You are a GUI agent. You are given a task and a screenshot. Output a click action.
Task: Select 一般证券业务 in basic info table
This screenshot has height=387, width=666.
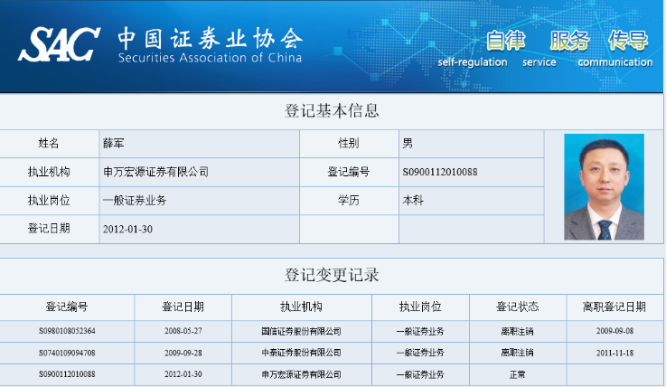pos(135,200)
